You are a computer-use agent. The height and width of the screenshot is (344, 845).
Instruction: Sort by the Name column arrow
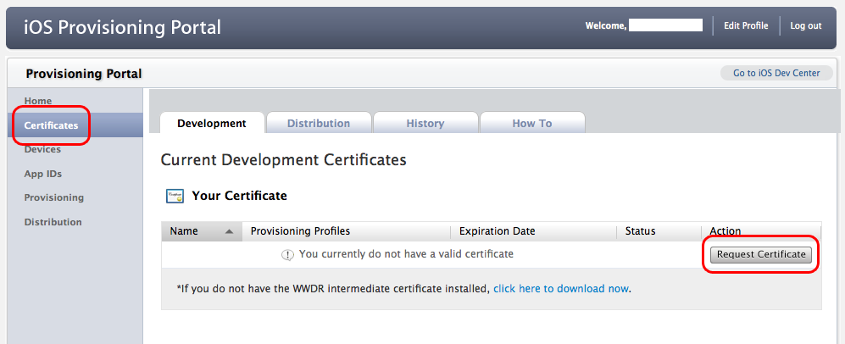[x=229, y=231]
